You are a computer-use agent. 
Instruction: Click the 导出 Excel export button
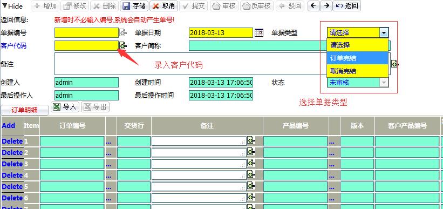click(x=95, y=107)
